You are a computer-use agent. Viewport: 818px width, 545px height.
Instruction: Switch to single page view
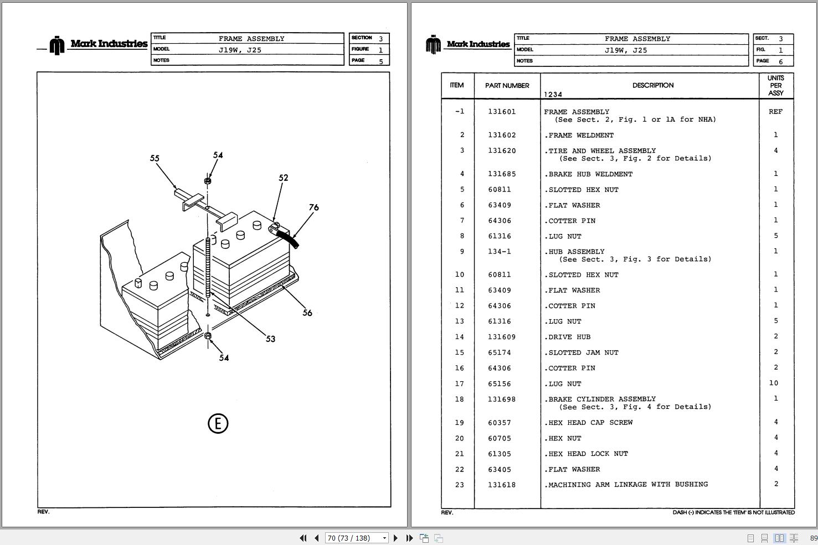pyautogui.click(x=750, y=538)
